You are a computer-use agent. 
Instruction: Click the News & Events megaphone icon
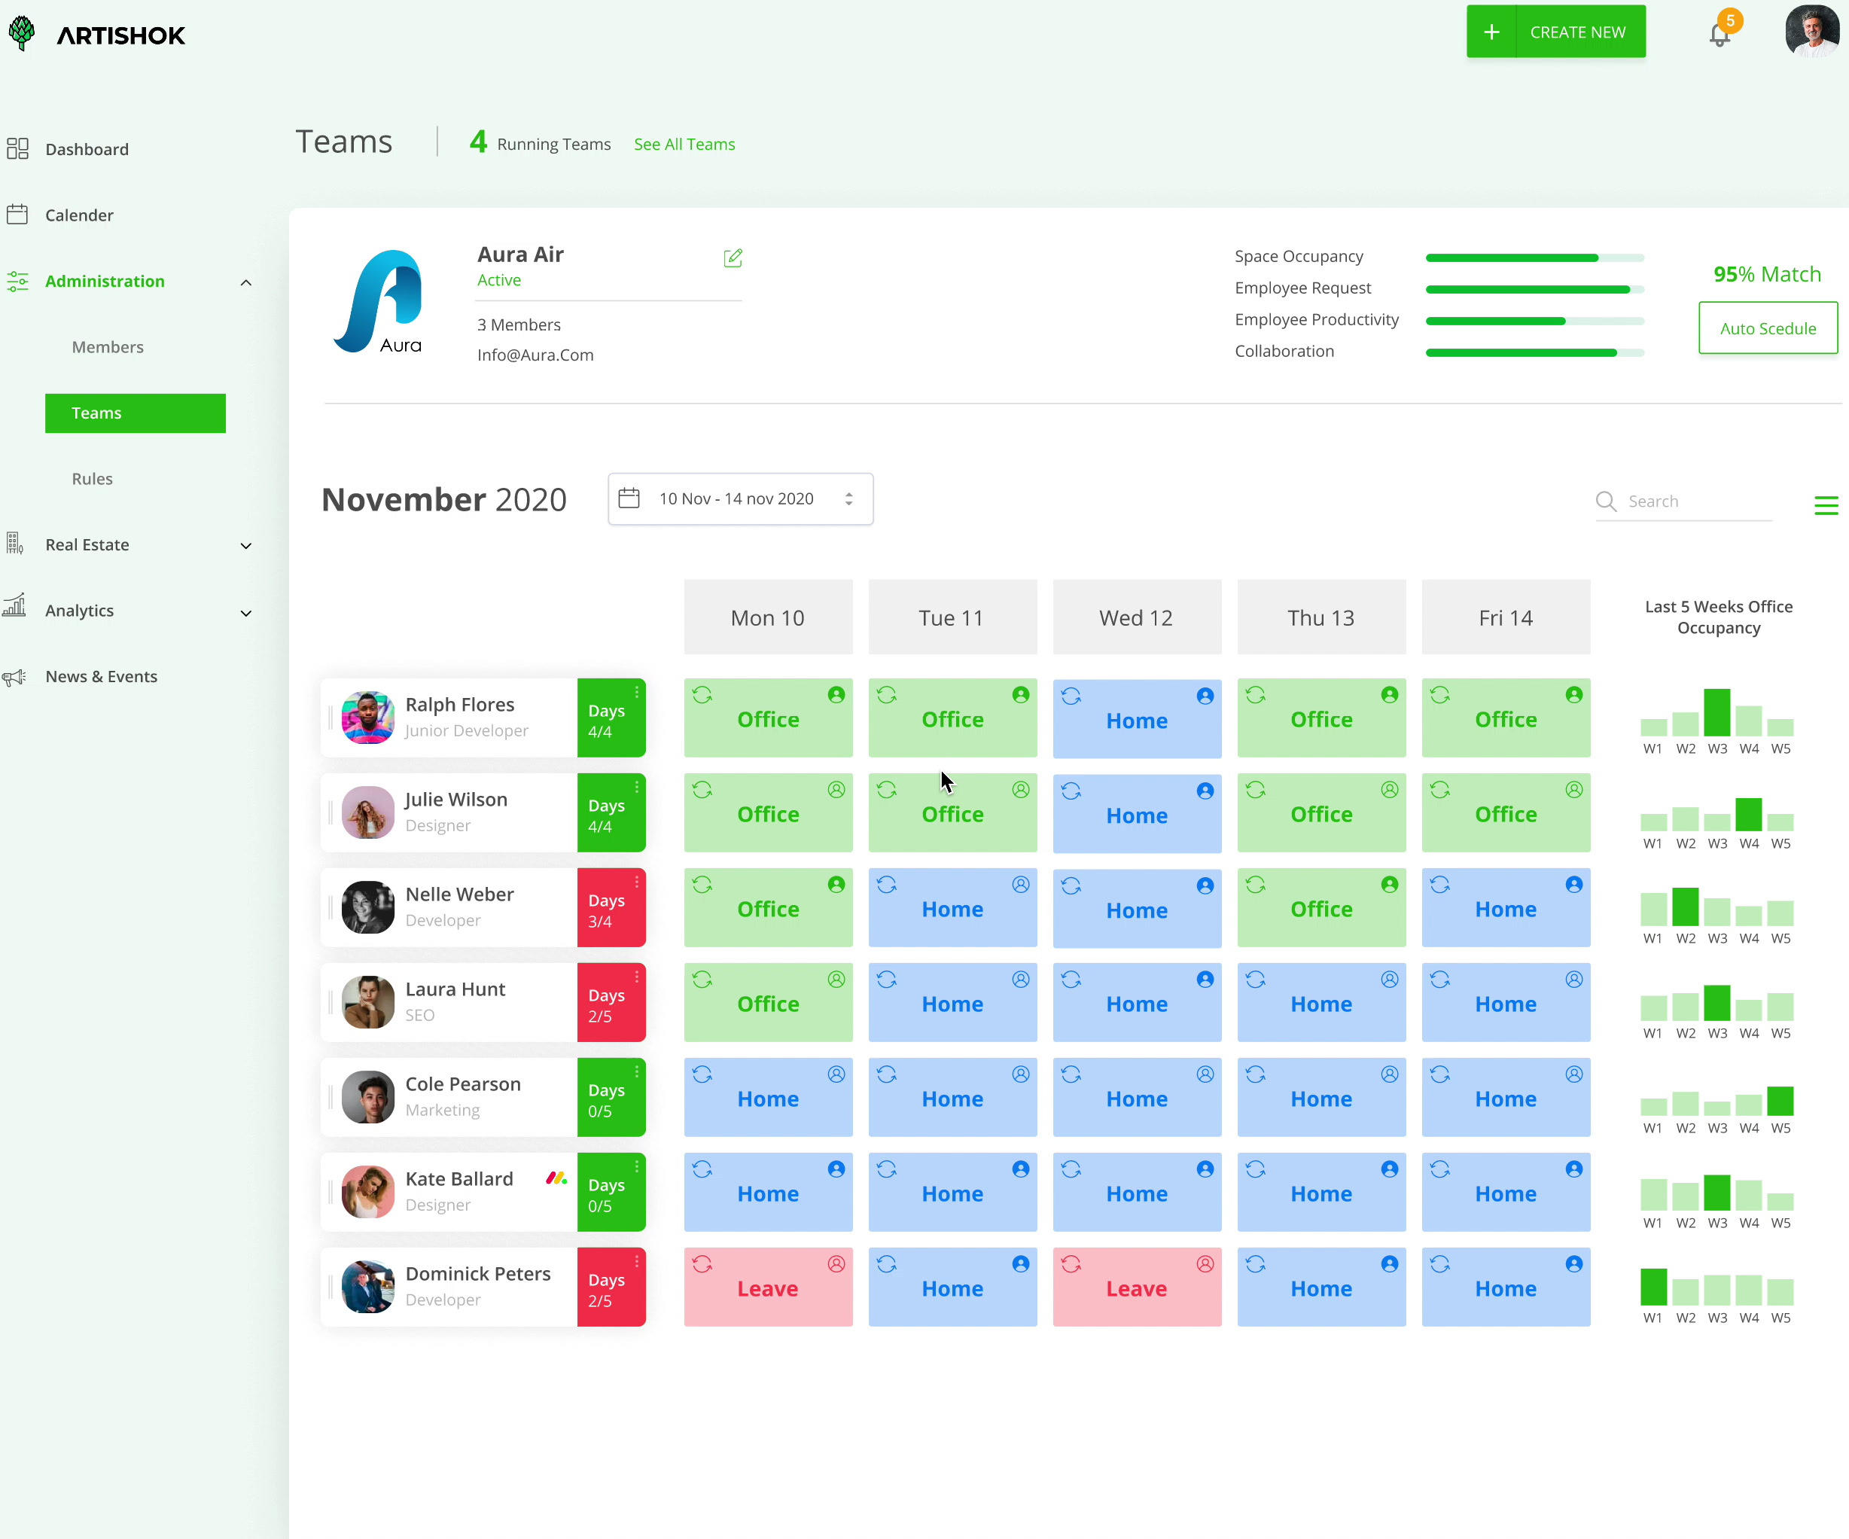click(14, 677)
